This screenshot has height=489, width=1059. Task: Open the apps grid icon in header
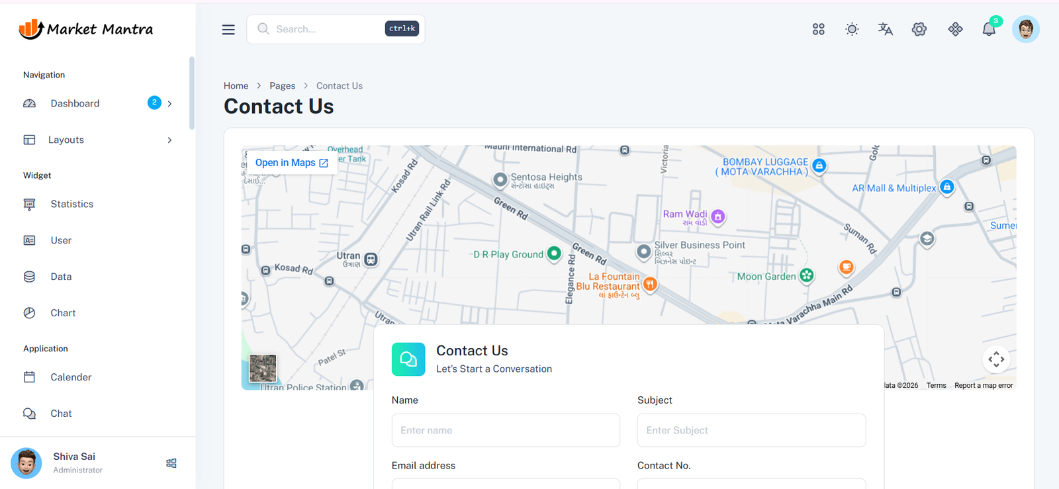(x=819, y=29)
